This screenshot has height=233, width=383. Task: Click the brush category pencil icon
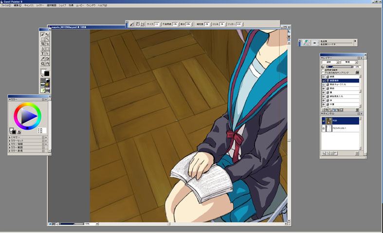pos(305,43)
